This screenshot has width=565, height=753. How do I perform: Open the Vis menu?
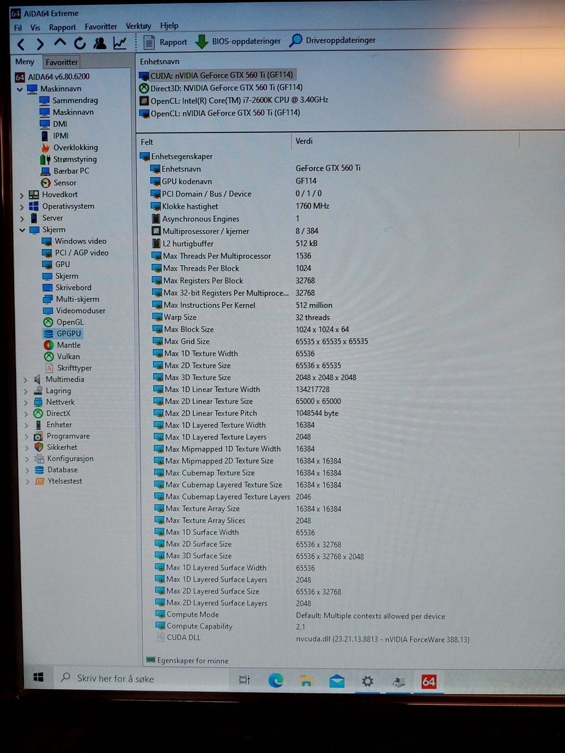pyautogui.click(x=35, y=28)
